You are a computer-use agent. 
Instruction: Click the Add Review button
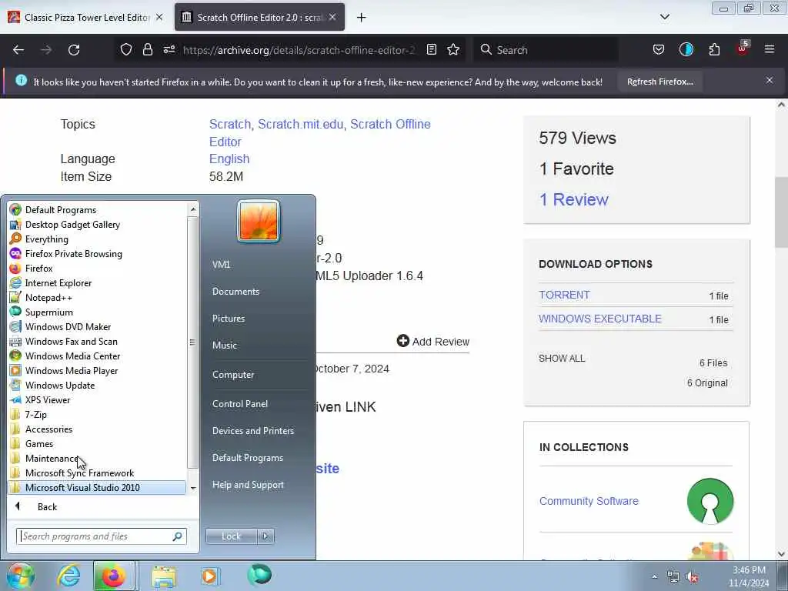(x=432, y=341)
